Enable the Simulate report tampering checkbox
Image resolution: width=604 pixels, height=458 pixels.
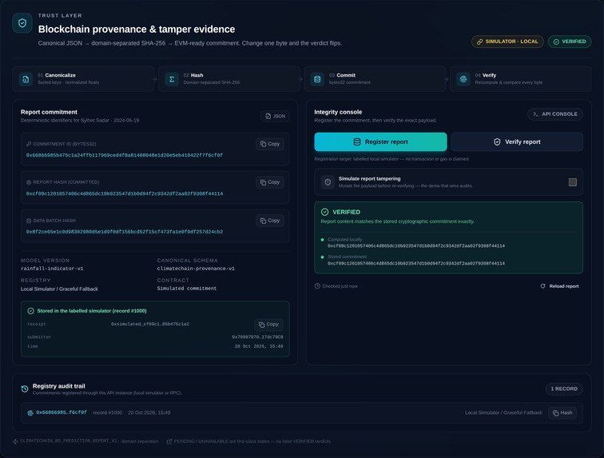(x=572, y=182)
